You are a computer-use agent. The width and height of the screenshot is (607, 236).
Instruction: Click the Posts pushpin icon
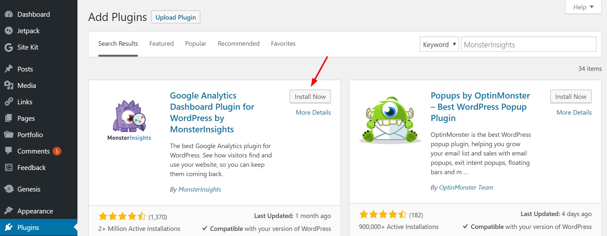[x=9, y=69]
